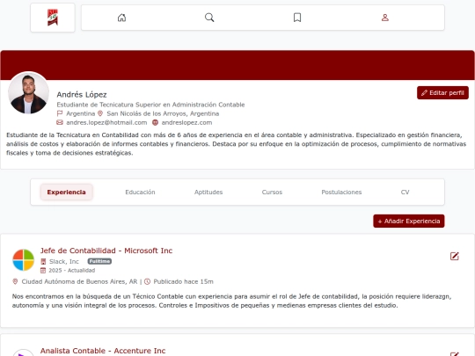Click andreslopez.com website link
This screenshot has width=475, height=356.
coord(186,122)
